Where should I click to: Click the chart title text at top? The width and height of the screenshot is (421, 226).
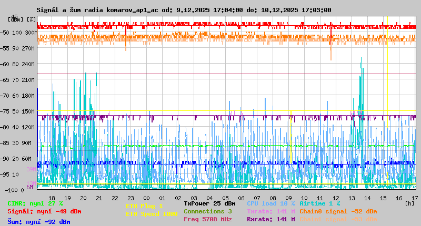(x=184, y=10)
